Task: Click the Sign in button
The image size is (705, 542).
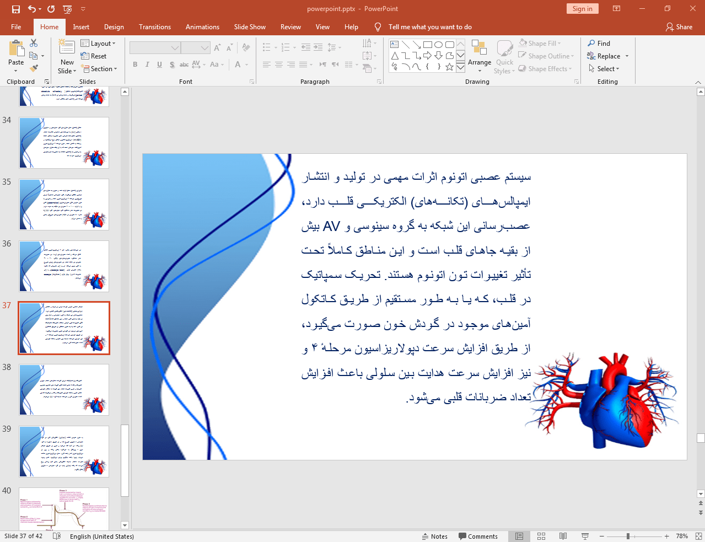Action: tap(582, 9)
